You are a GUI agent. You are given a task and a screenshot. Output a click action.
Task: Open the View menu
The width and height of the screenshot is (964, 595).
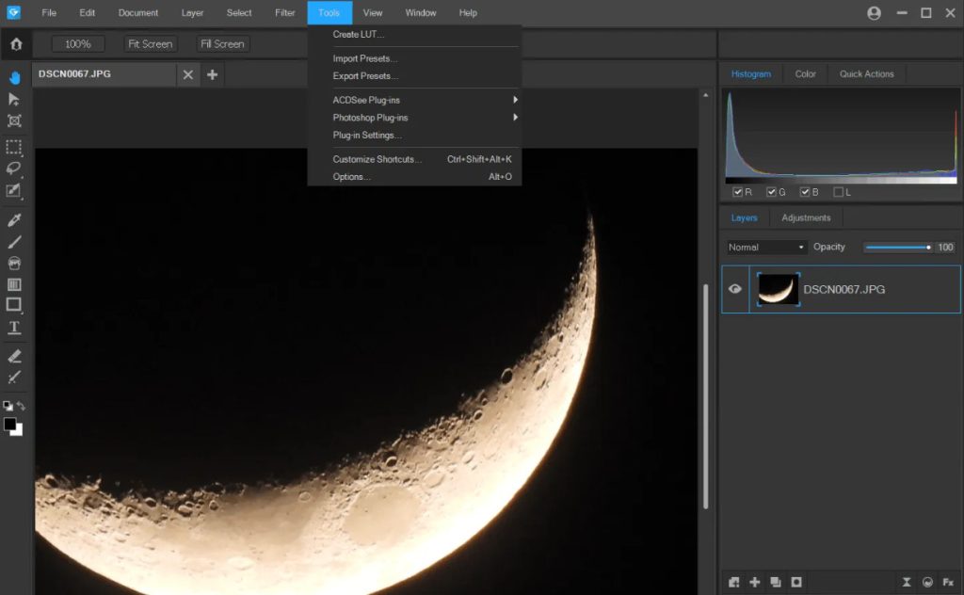coord(373,12)
